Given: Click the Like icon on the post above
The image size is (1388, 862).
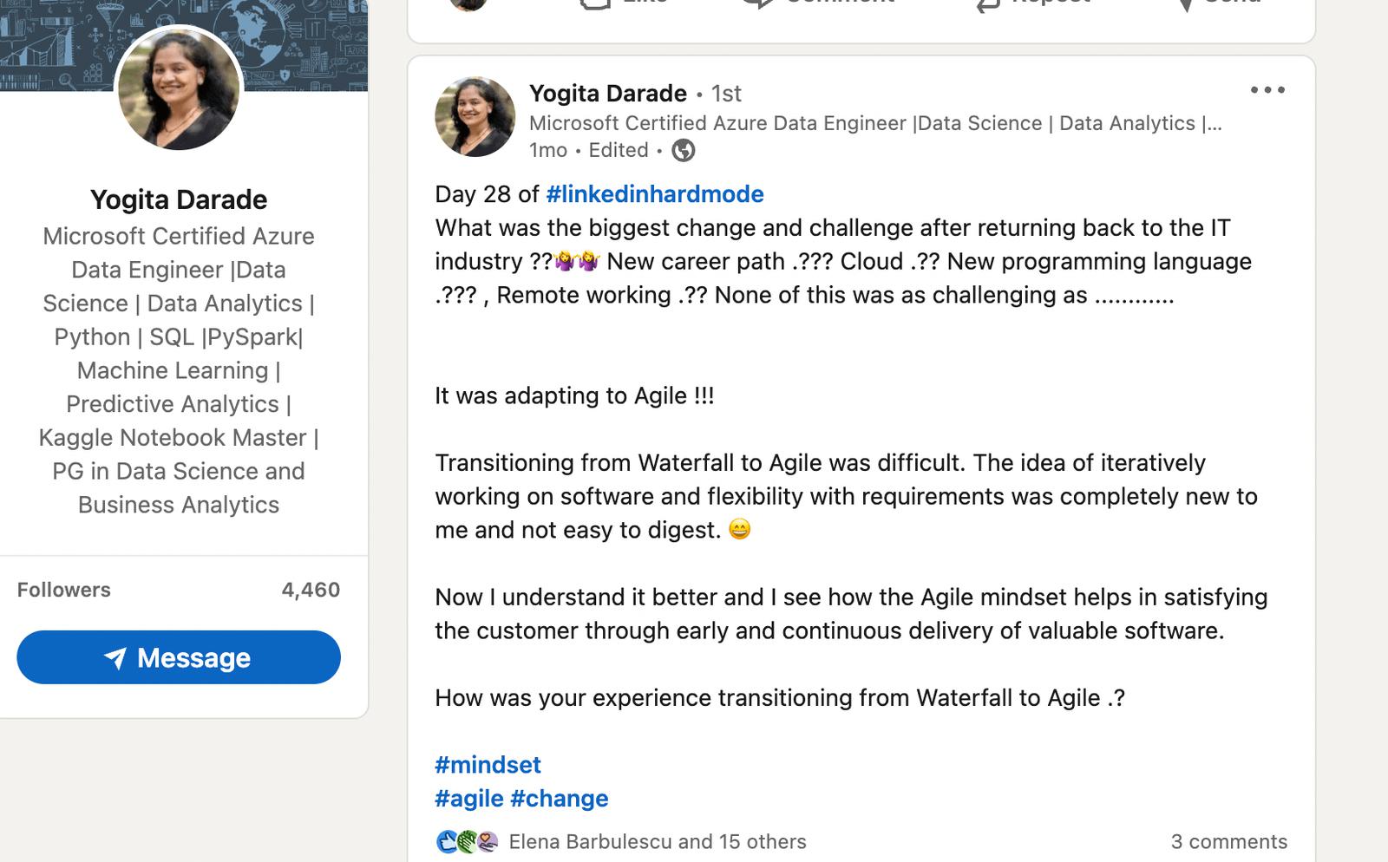Looking at the screenshot, I should coord(595,3).
